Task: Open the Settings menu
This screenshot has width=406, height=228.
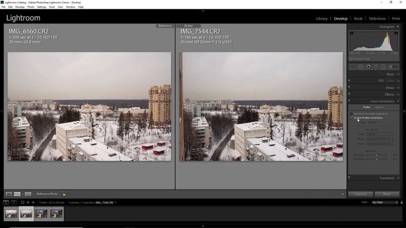Action: click(41, 7)
